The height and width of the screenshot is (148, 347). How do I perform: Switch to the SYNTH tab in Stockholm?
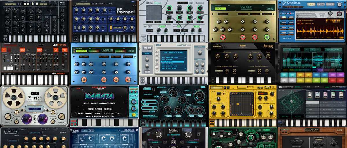(x=321, y=4)
